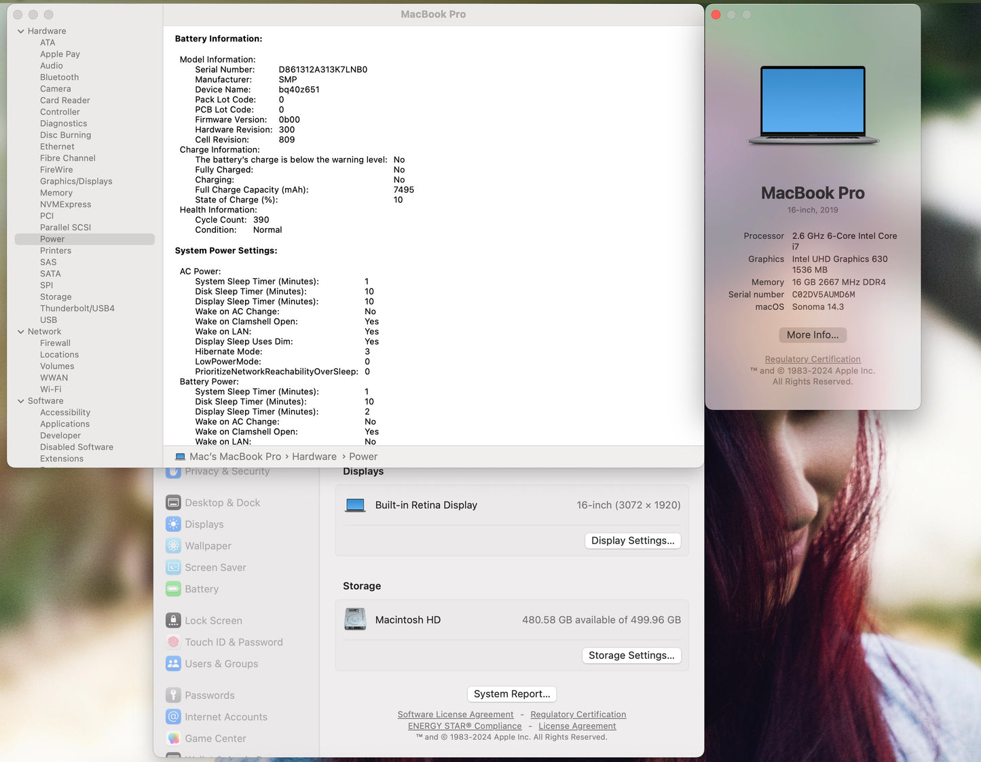
Task: Open Desktop & Dock settings icon
Action: pos(173,503)
